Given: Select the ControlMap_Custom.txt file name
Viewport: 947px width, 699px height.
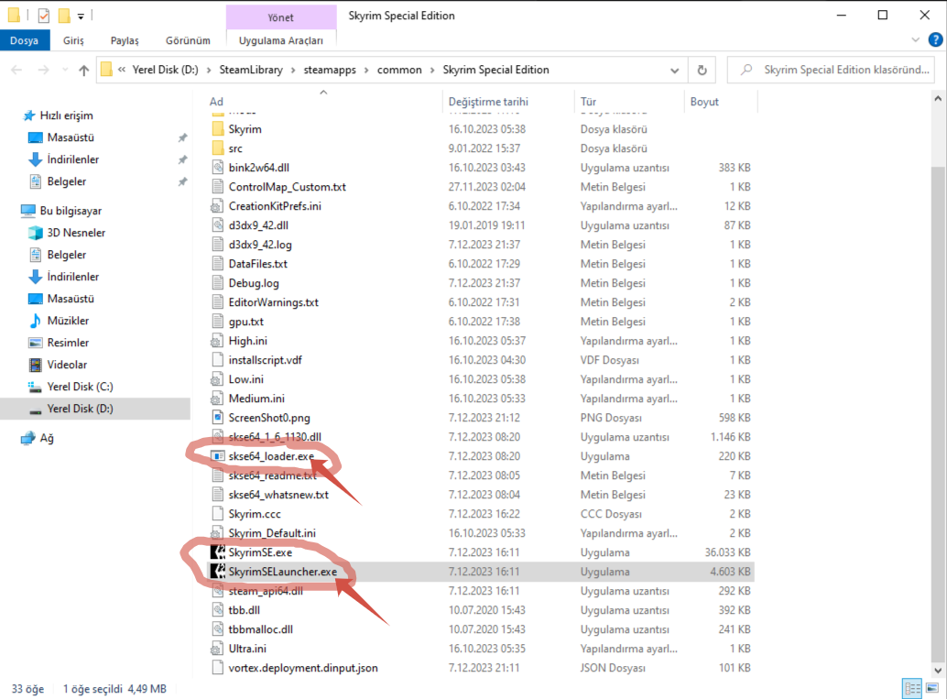Looking at the screenshot, I should (287, 187).
